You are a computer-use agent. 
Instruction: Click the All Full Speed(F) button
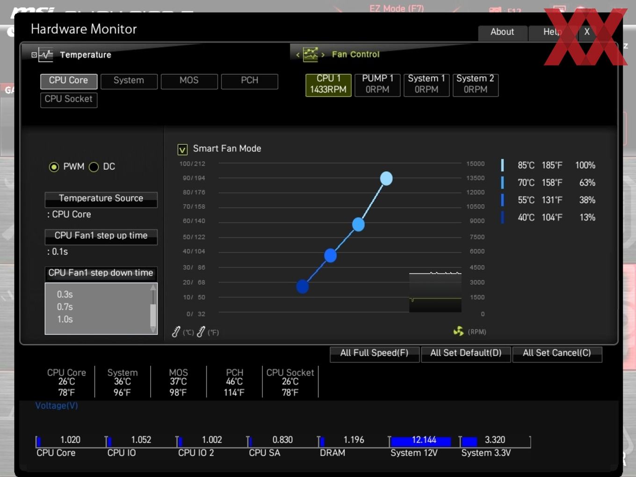374,354
